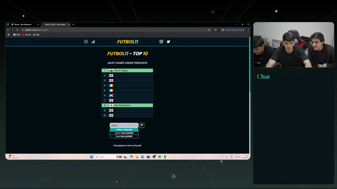Open Microsoft Edge from the taskbar

(143, 157)
